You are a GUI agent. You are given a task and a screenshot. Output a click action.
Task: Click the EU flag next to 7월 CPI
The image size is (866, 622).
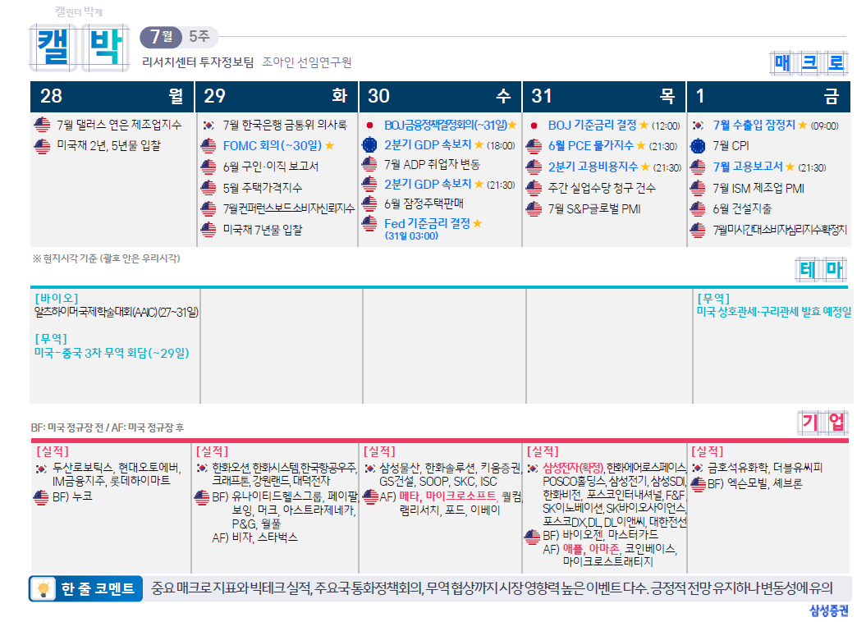click(698, 146)
